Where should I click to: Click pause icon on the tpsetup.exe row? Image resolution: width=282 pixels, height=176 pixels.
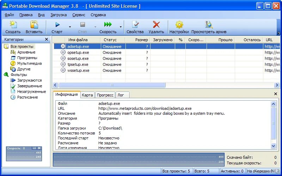(63, 64)
